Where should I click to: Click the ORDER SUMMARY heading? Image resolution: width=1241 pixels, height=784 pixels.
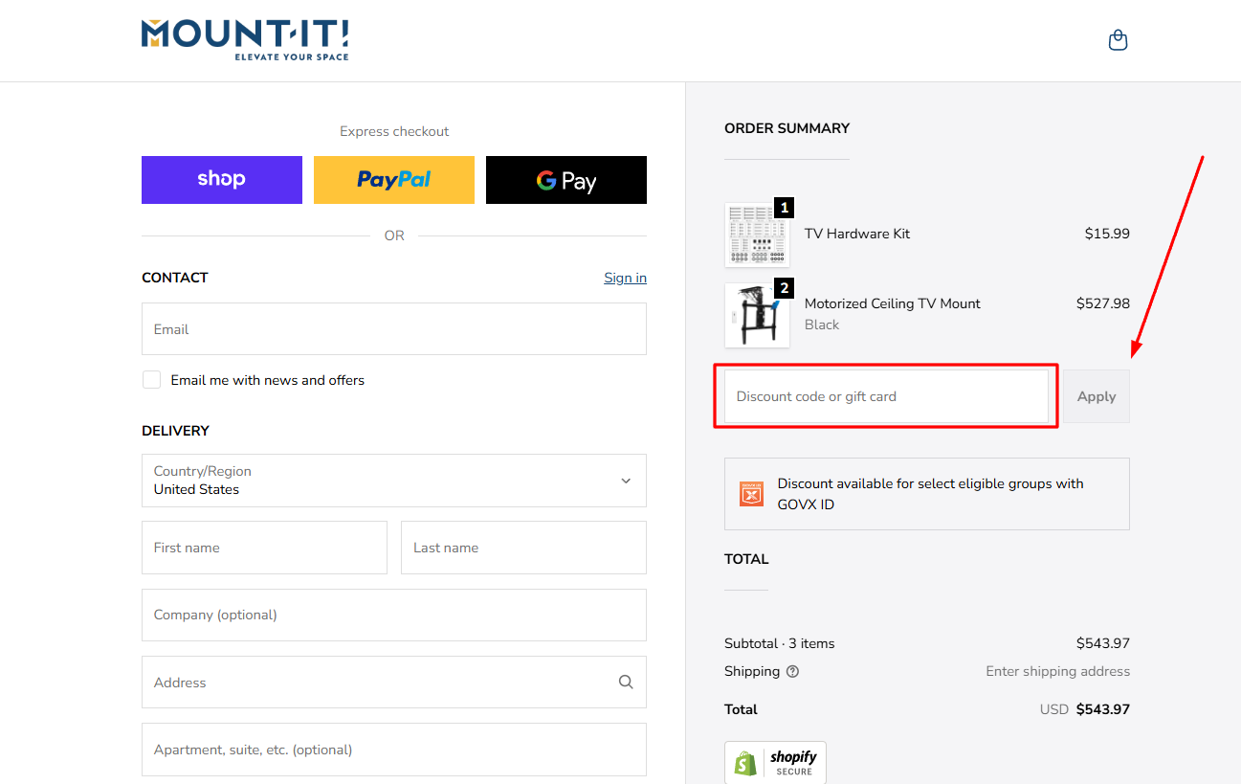(x=787, y=128)
